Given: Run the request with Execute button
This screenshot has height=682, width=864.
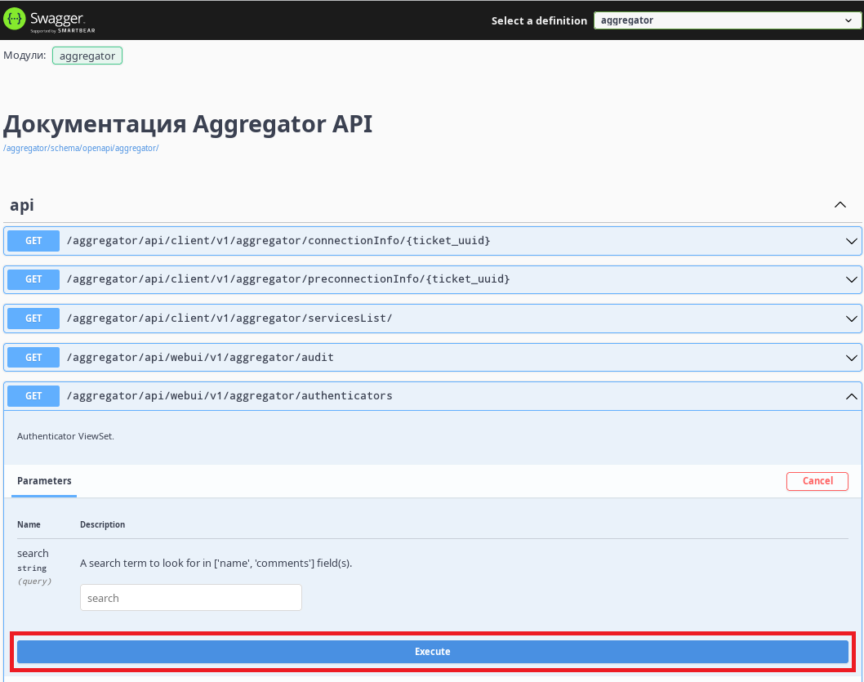Looking at the screenshot, I should pyautogui.click(x=432, y=652).
